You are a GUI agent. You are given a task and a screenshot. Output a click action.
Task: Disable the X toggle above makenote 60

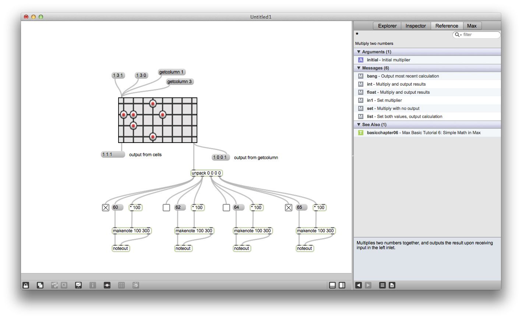pos(105,207)
